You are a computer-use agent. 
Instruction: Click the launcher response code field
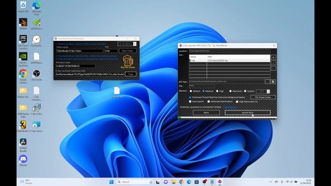pos(89,74)
